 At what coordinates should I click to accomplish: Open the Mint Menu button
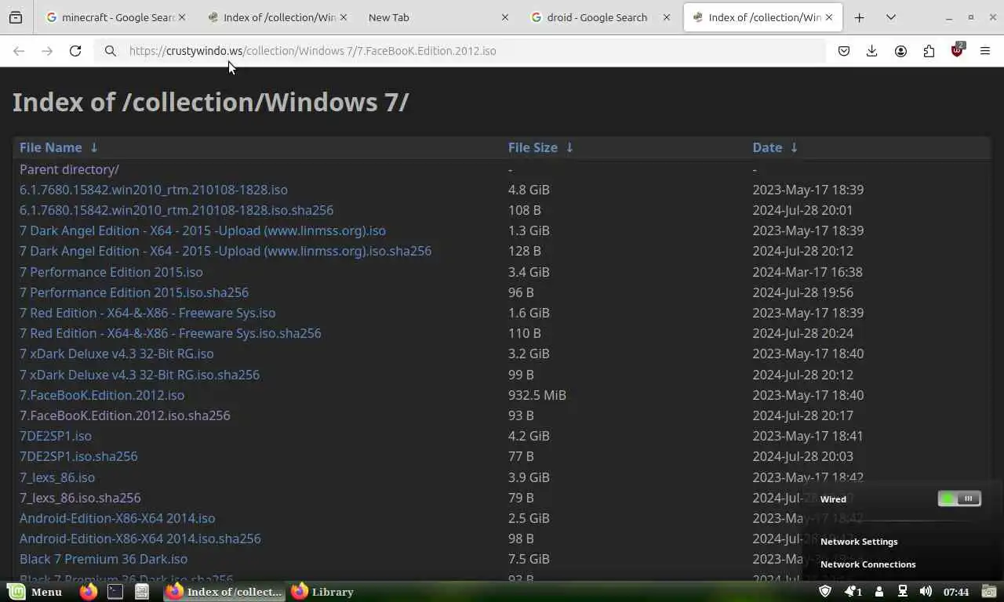coord(35,592)
